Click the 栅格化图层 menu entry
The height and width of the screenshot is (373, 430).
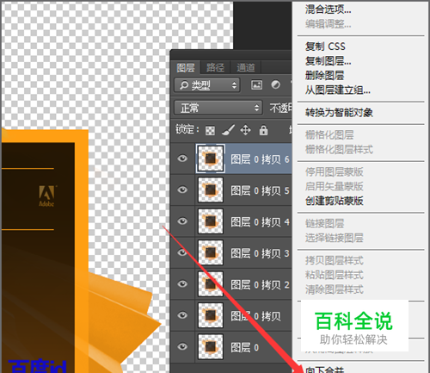(329, 134)
